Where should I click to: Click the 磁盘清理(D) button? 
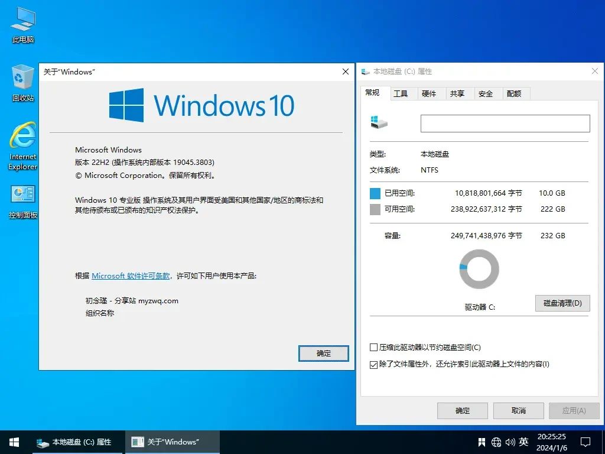pyautogui.click(x=562, y=303)
